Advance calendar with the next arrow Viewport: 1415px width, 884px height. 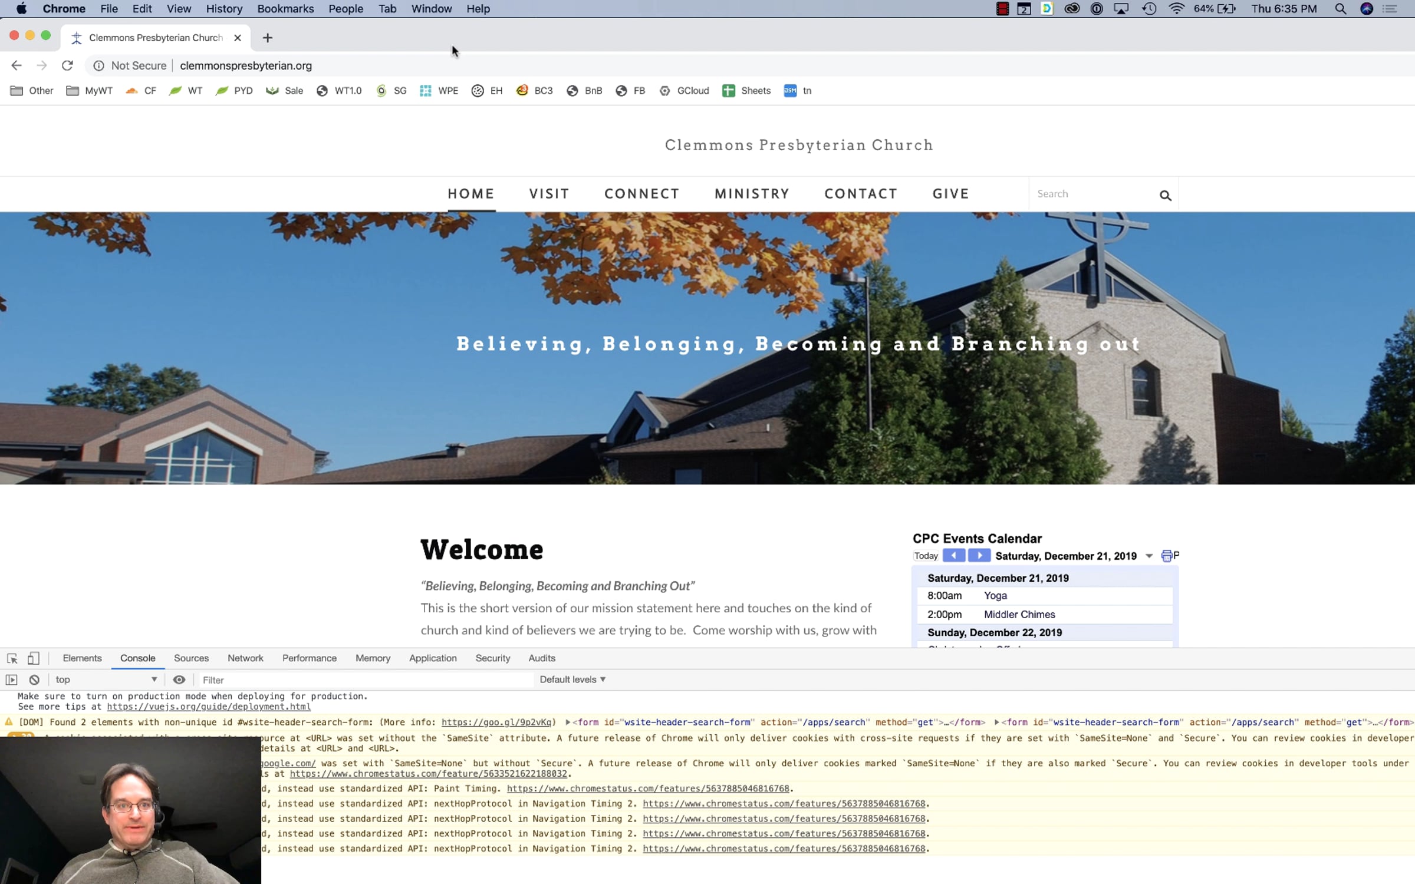pyautogui.click(x=979, y=555)
